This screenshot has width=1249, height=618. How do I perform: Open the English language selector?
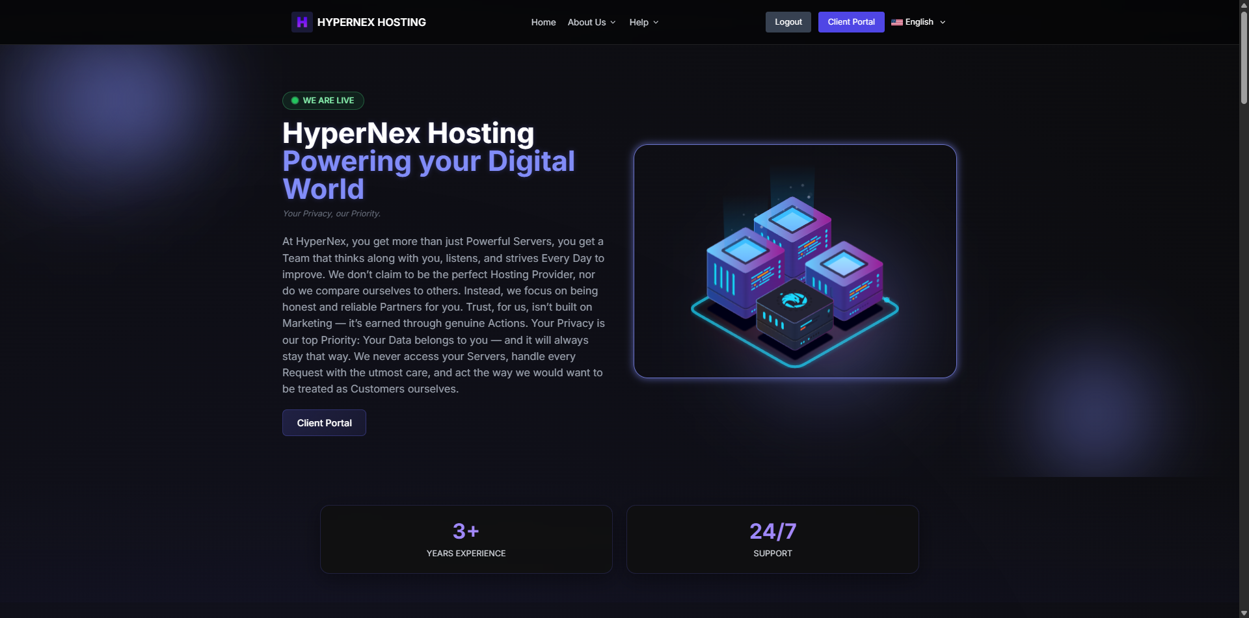click(x=919, y=21)
